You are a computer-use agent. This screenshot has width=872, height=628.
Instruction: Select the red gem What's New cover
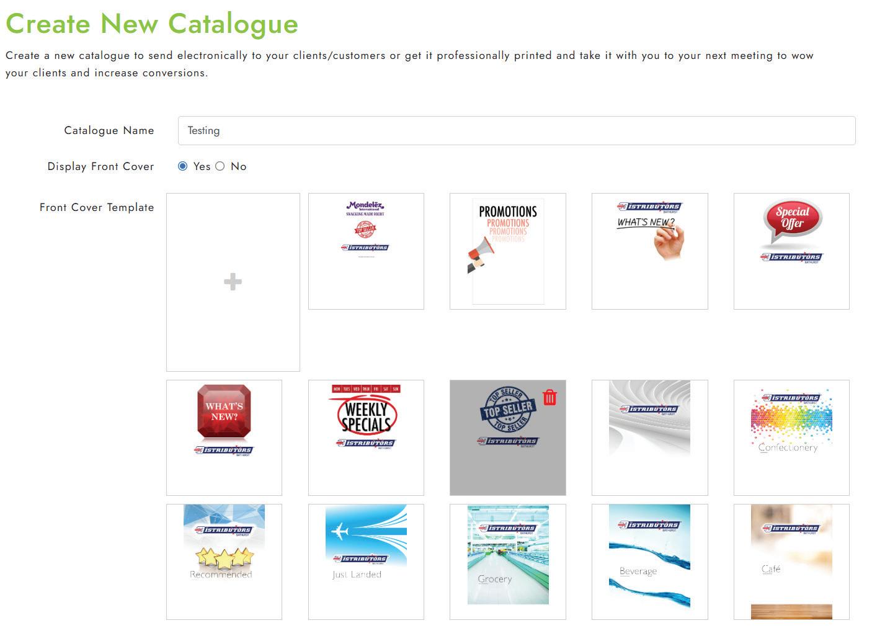click(224, 437)
